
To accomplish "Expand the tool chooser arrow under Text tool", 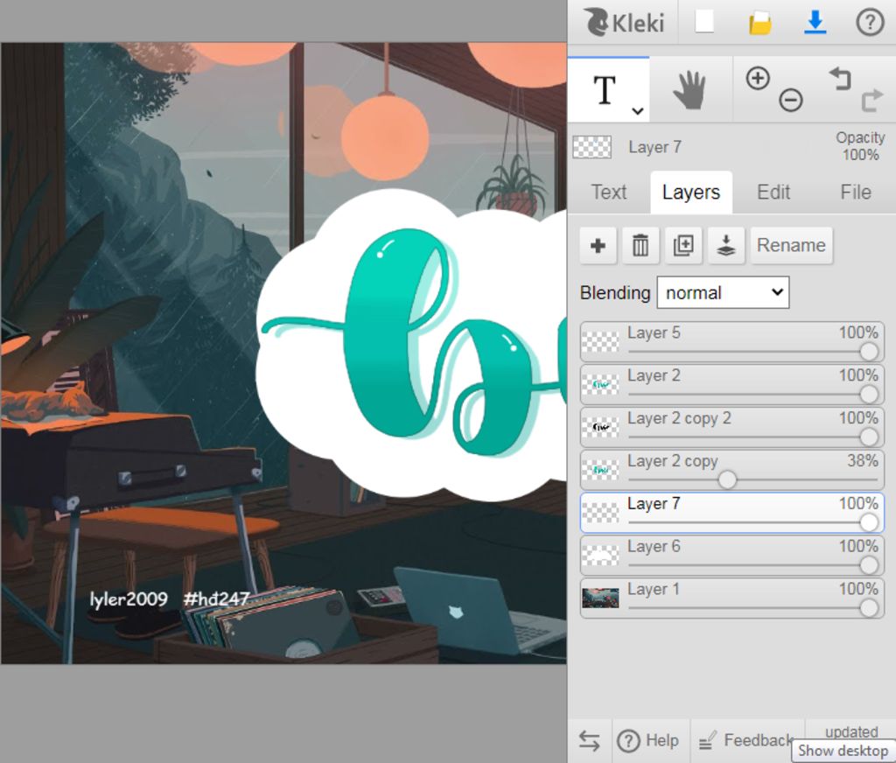I will (638, 111).
